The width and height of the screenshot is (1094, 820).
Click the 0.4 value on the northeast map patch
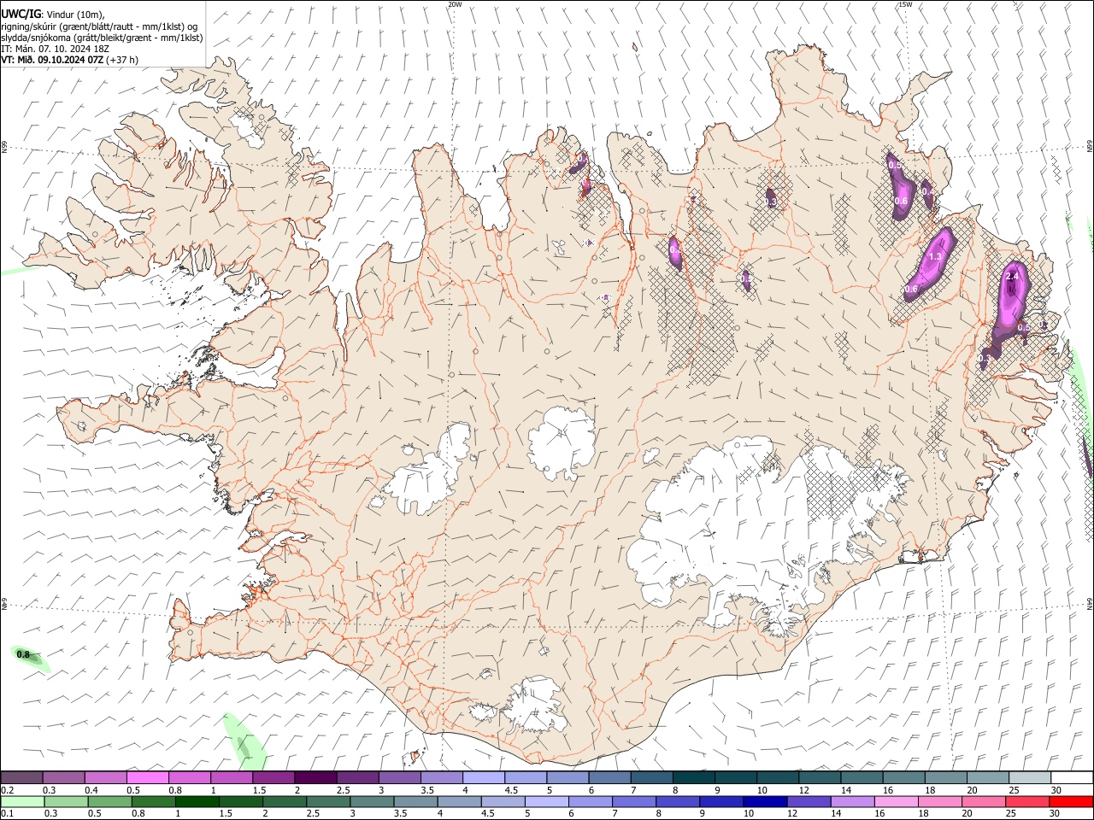coord(927,192)
